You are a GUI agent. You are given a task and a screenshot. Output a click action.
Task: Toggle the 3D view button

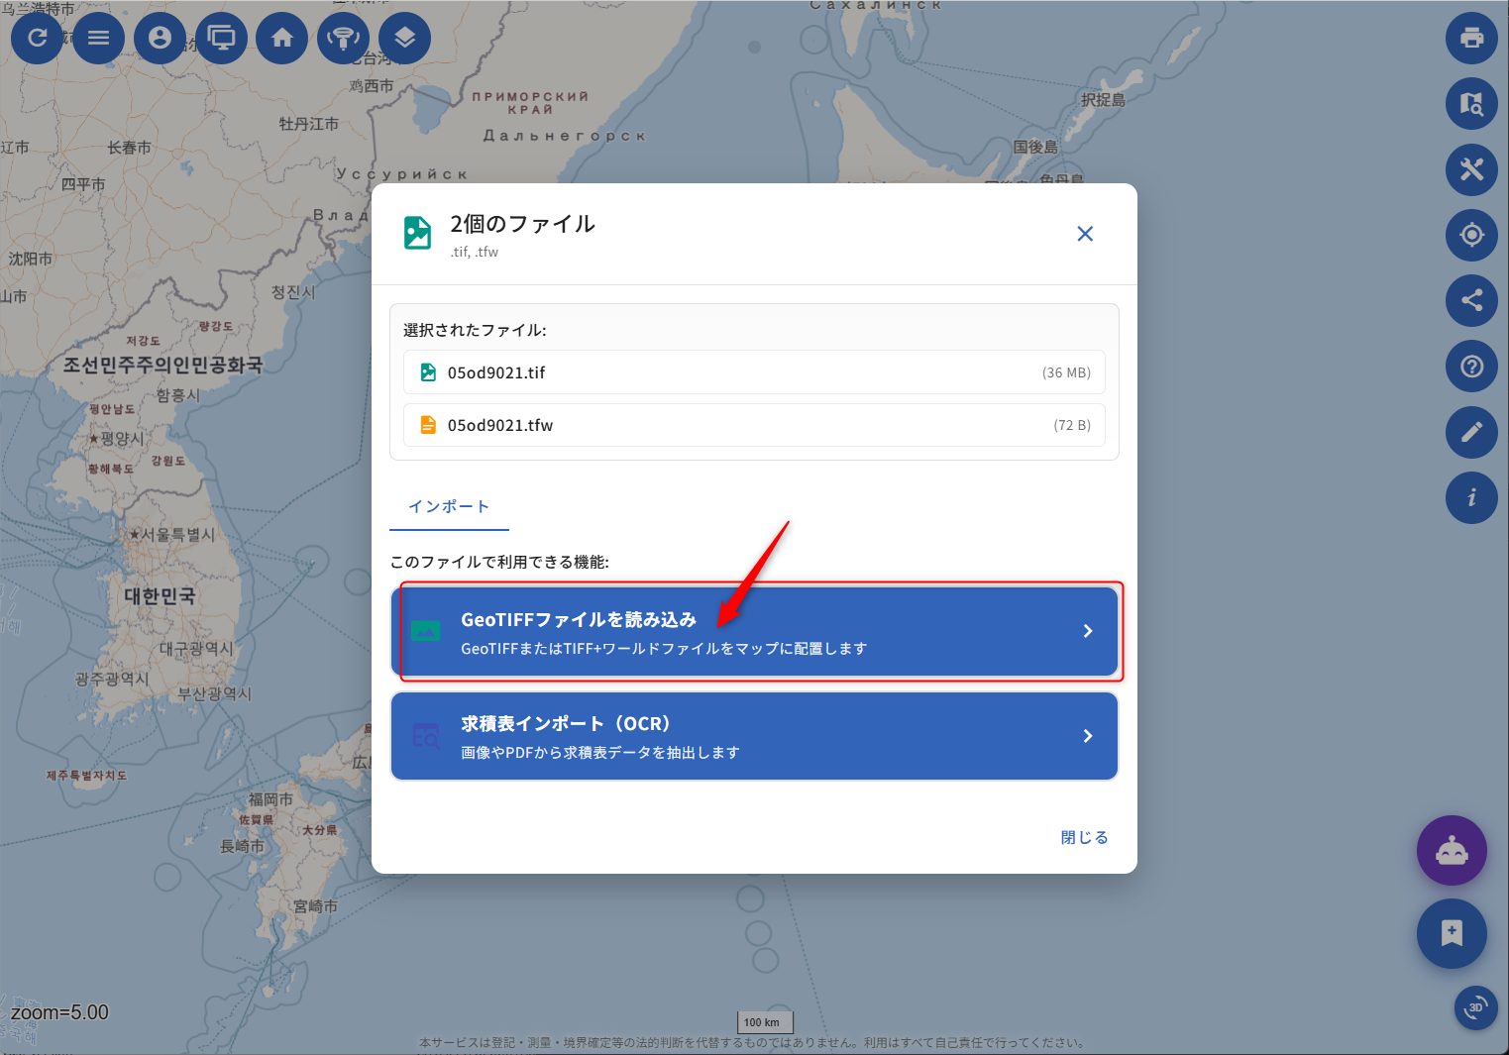tap(1475, 1007)
